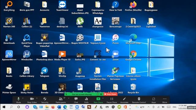Select the Downloads shortcut icon
The image size is (196, 110).
[x=9, y=37]
